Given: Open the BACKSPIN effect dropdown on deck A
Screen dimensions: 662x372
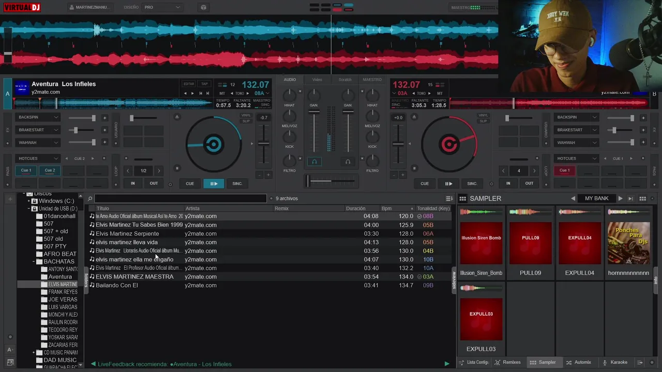Looking at the screenshot, I should 38,117.
